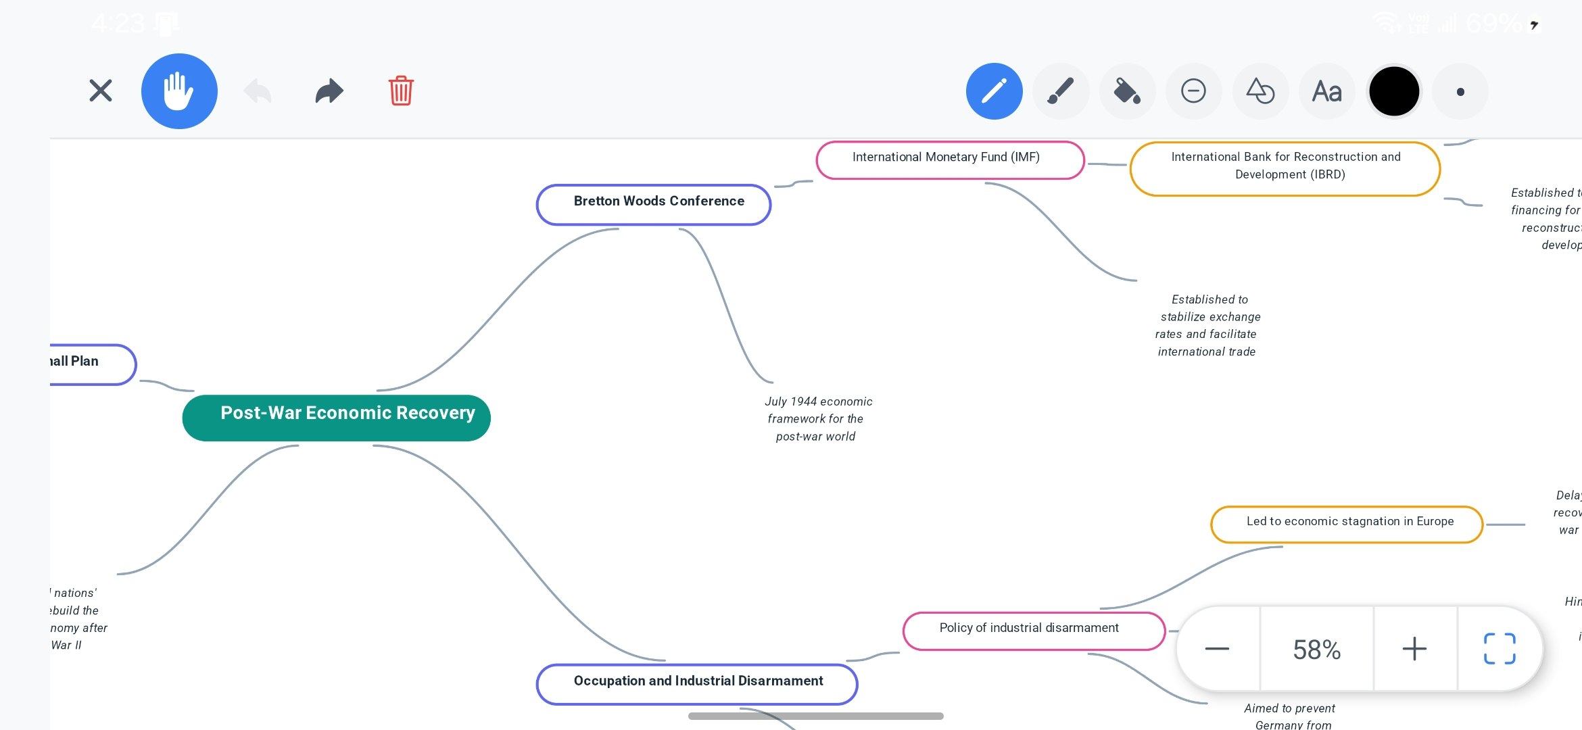Open the black color swatch
The height and width of the screenshot is (730, 1582).
tap(1393, 91)
